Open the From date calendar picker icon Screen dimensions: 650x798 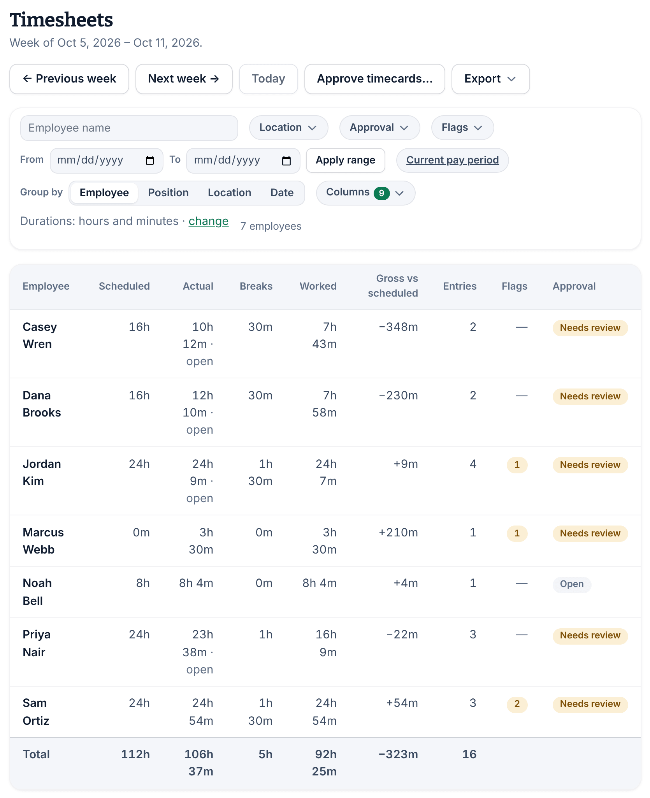pos(150,160)
